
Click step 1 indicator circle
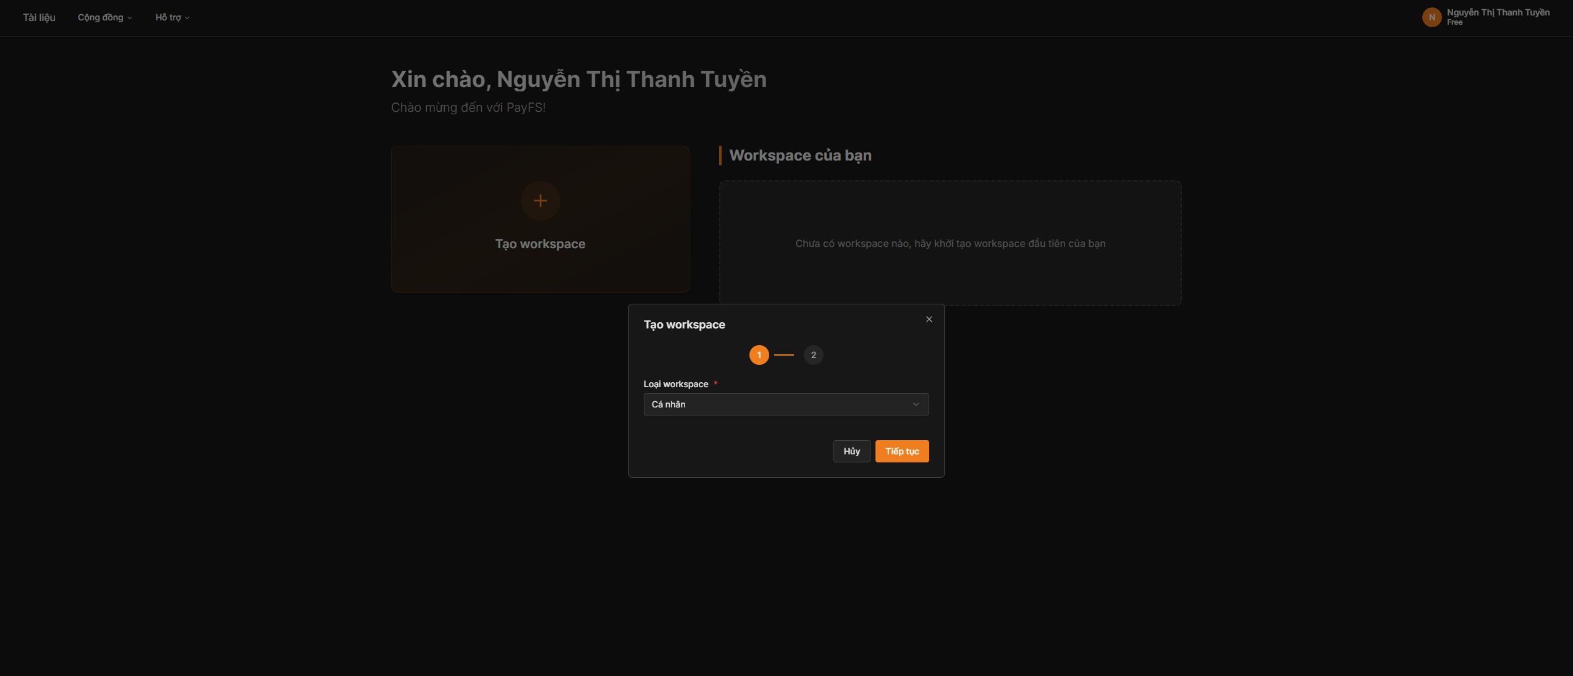point(759,355)
